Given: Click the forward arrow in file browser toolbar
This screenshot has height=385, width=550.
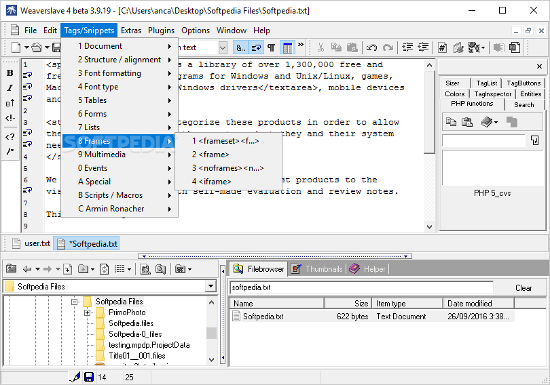Looking at the screenshot, I should [48, 269].
